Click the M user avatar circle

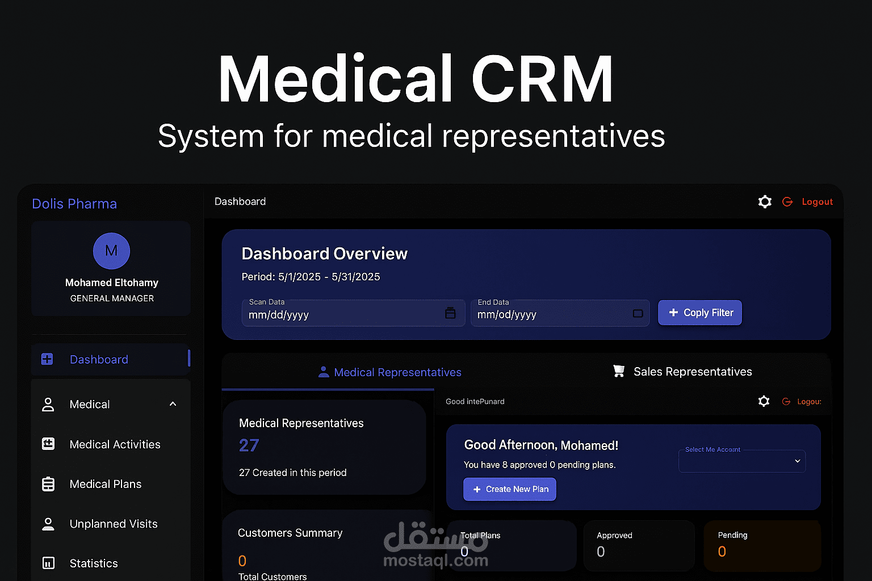coord(111,251)
